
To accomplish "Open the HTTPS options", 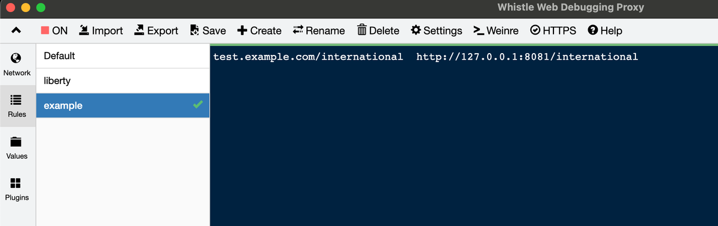I will click(553, 30).
